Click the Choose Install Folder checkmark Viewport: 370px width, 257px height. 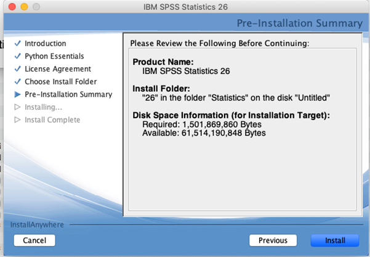[18, 81]
